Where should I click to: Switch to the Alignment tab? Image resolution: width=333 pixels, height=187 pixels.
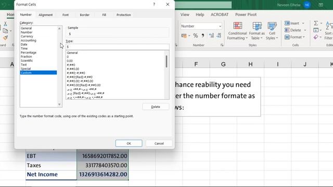coord(45,15)
